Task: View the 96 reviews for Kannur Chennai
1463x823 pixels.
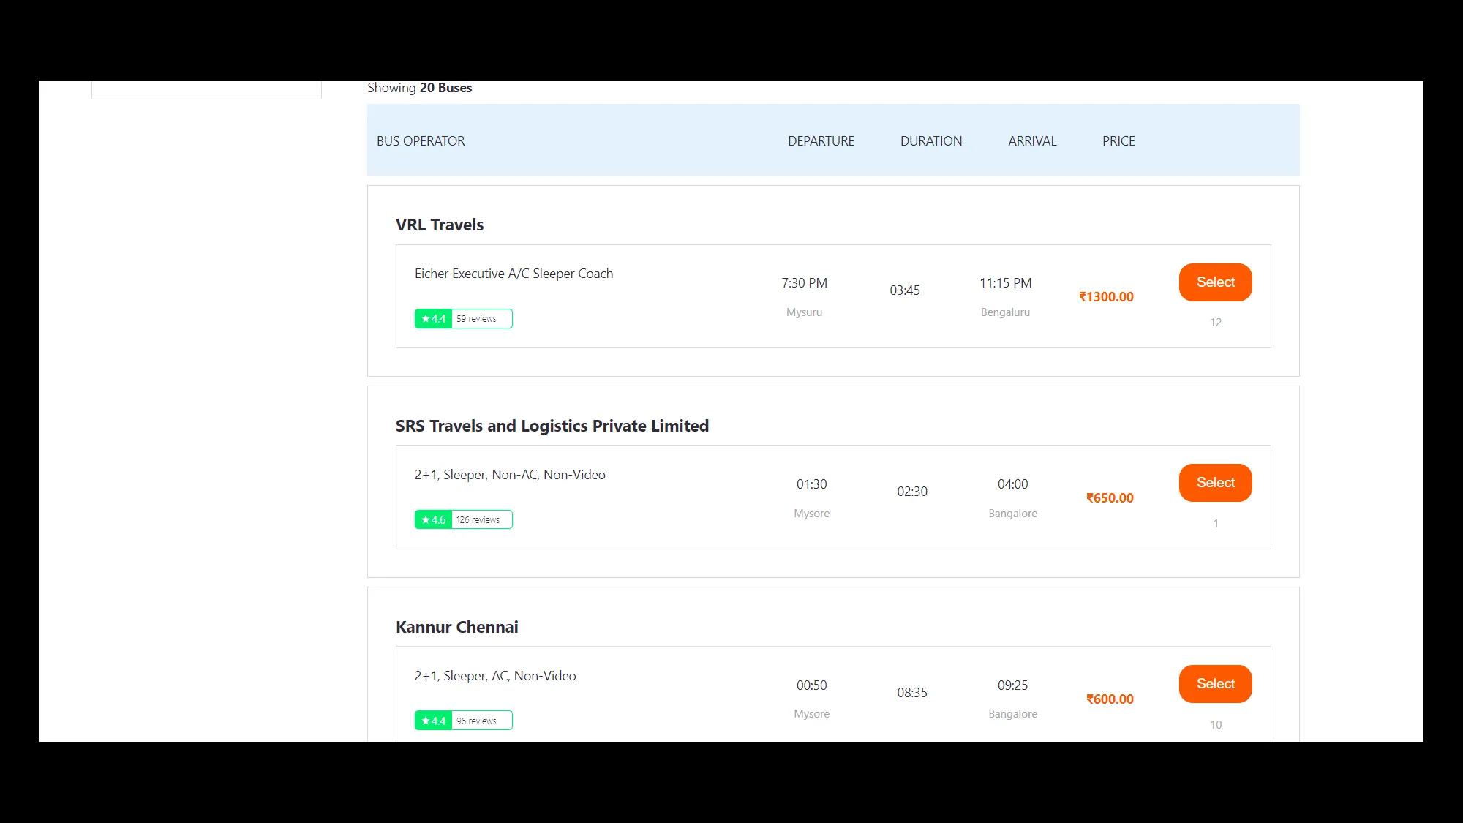Action: point(476,721)
